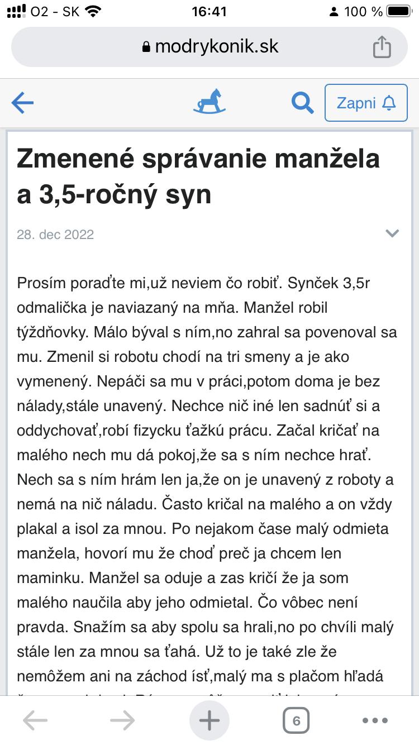
Task: Open search with the magnifier icon
Action: pyautogui.click(x=302, y=103)
